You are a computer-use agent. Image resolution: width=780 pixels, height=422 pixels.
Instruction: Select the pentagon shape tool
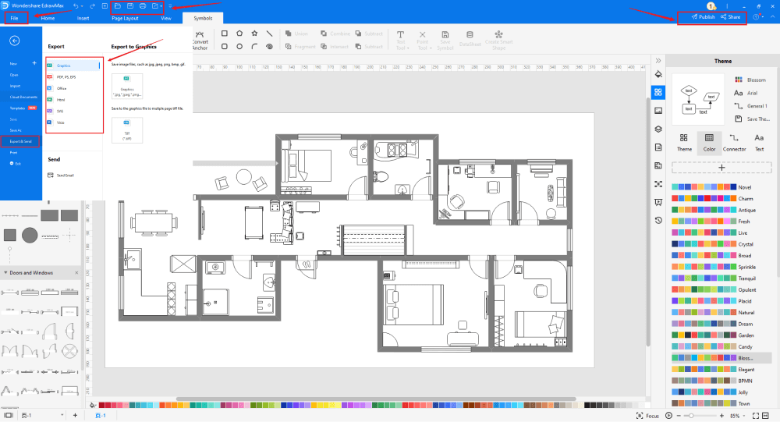click(x=239, y=34)
